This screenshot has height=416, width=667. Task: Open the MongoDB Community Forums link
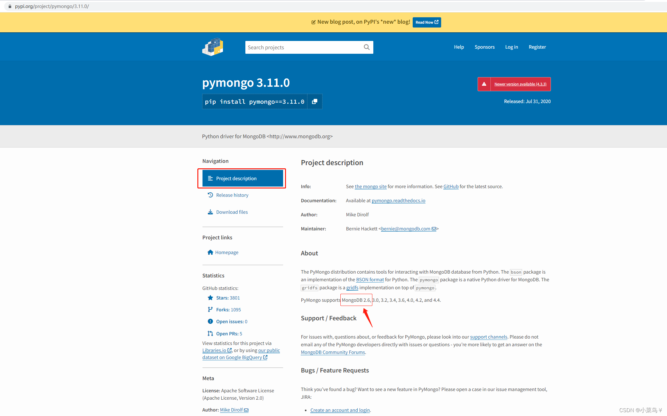[332, 352]
